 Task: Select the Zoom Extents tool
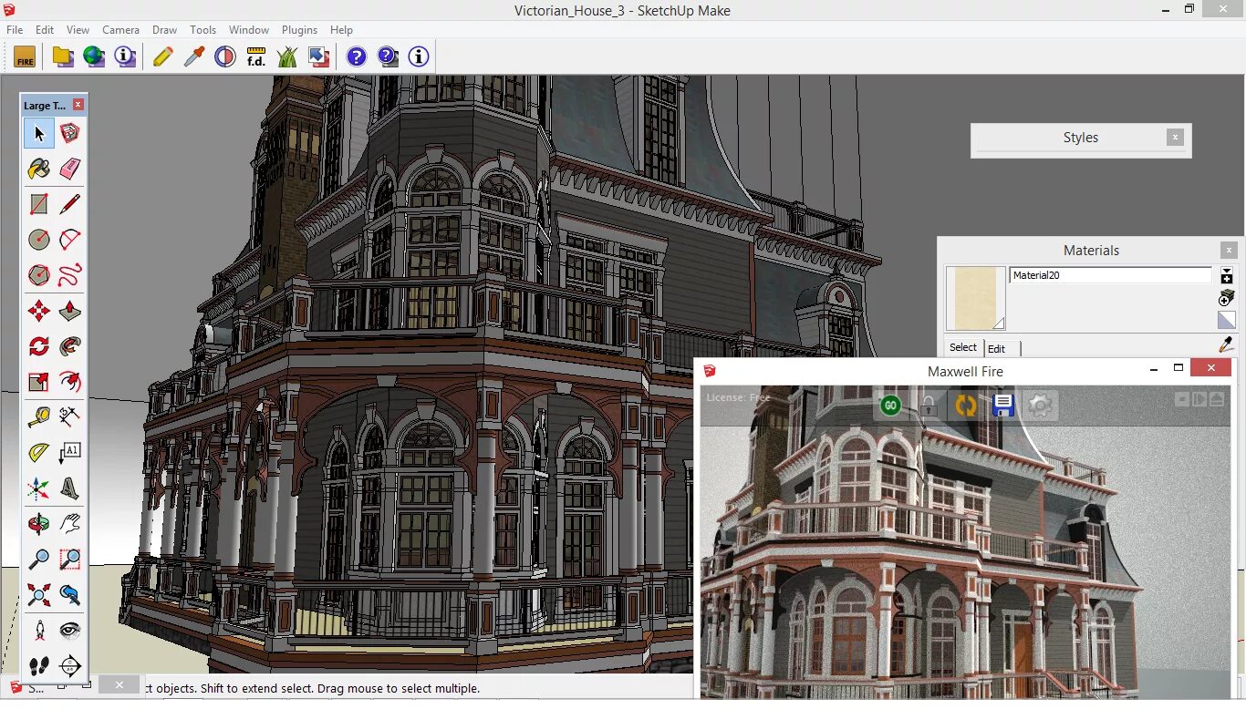point(39,595)
